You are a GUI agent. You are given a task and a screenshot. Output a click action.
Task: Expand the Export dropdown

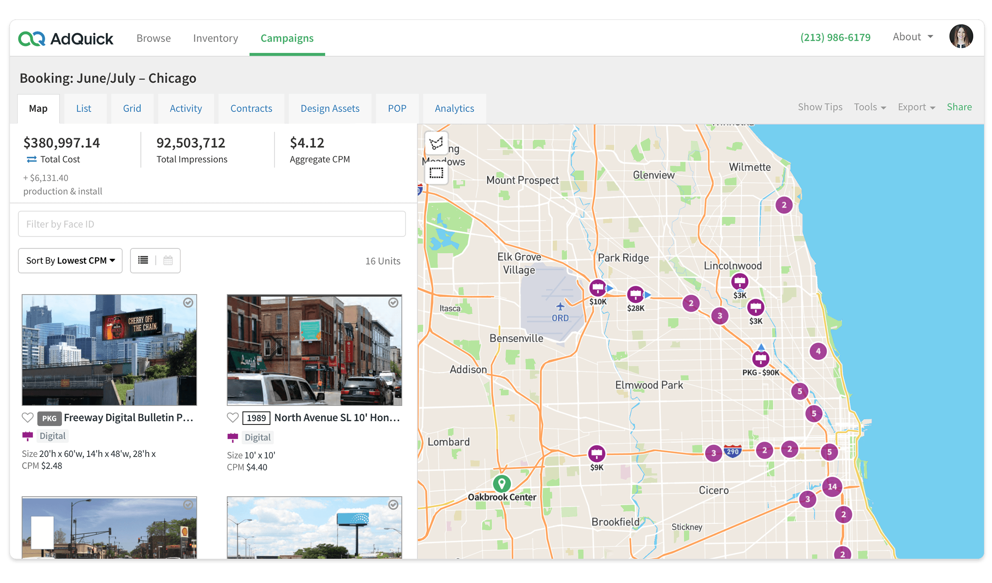[x=916, y=107]
